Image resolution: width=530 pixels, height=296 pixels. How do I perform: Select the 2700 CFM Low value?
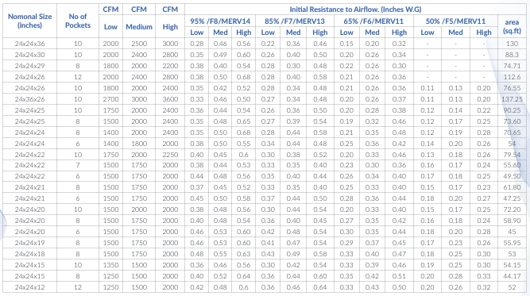110,99
